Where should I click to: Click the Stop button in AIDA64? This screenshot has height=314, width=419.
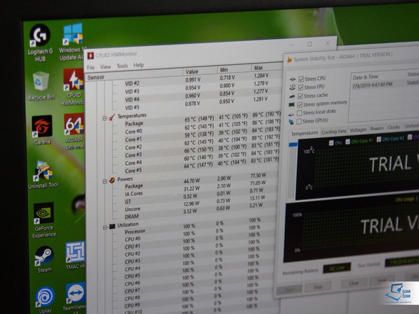coord(318,287)
